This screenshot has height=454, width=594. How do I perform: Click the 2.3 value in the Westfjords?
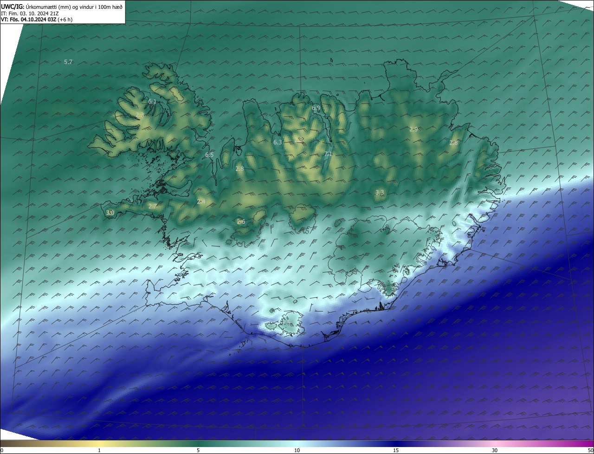click(x=140, y=115)
